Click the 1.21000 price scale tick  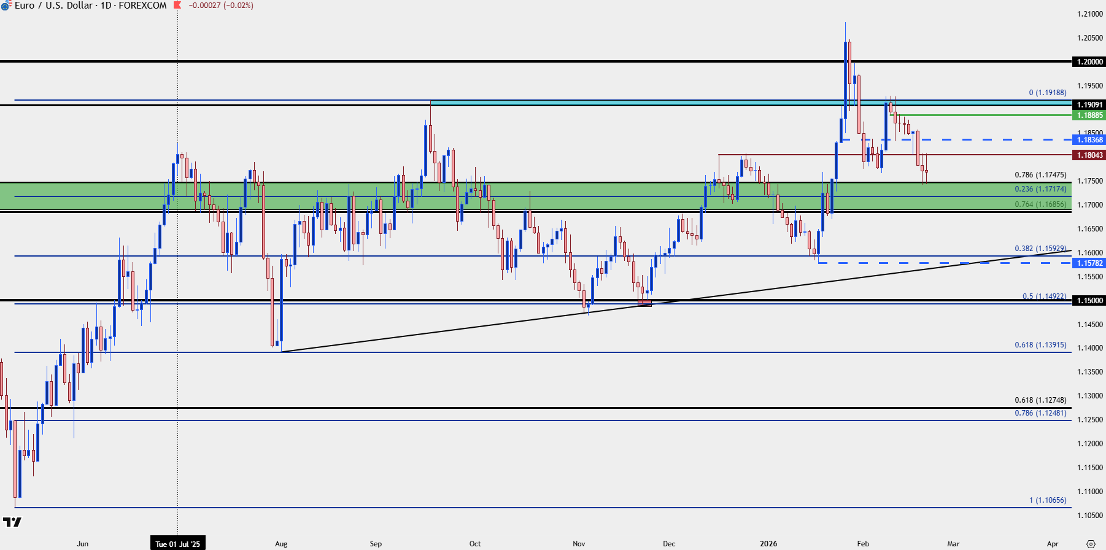pyautogui.click(x=1090, y=14)
